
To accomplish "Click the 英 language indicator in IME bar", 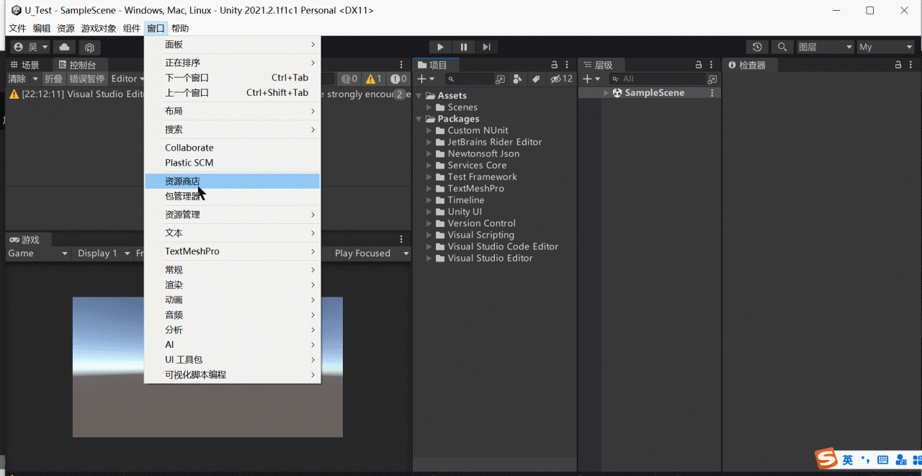I will tap(849, 459).
